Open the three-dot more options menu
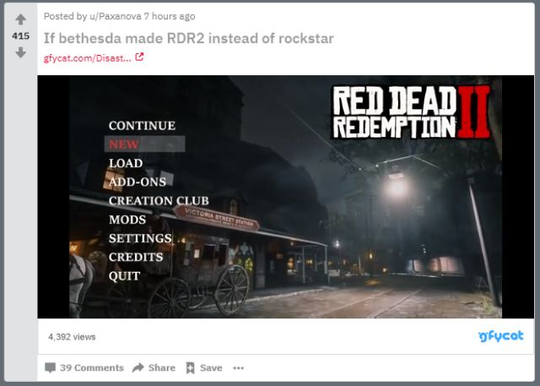The height and width of the screenshot is (386, 540). tap(238, 367)
